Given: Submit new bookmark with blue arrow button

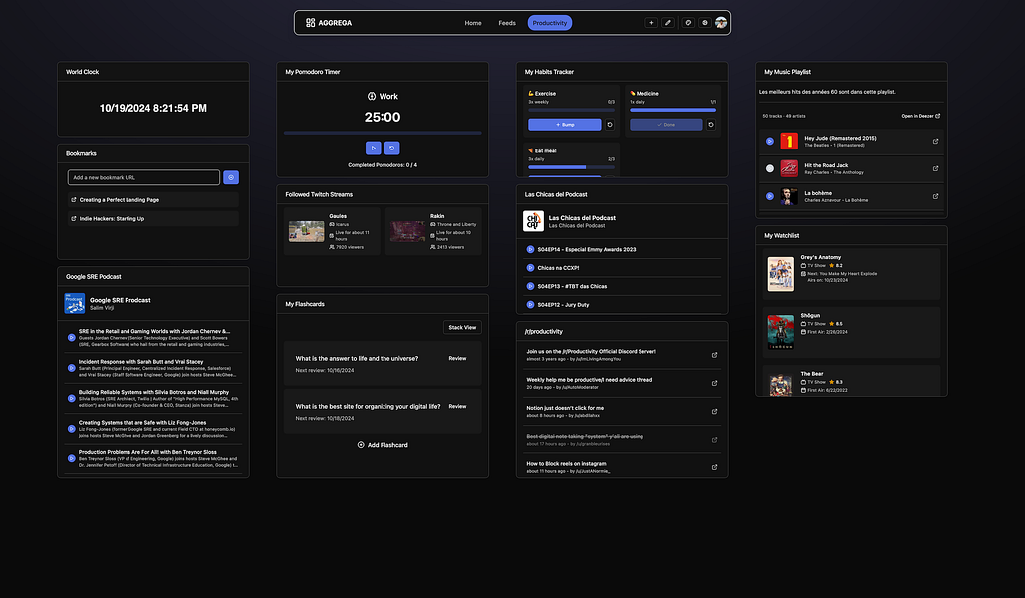Looking at the screenshot, I should [x=231, y=177].
